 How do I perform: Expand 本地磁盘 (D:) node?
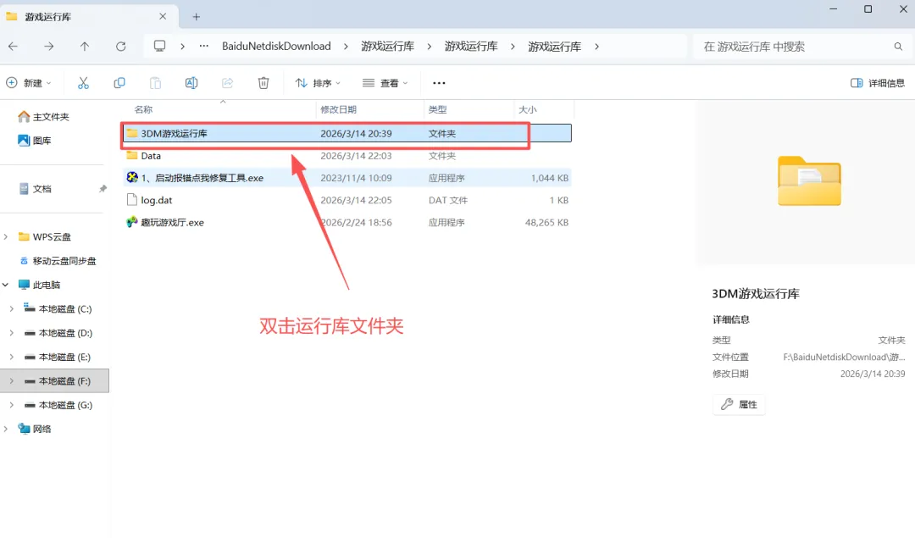12,333
